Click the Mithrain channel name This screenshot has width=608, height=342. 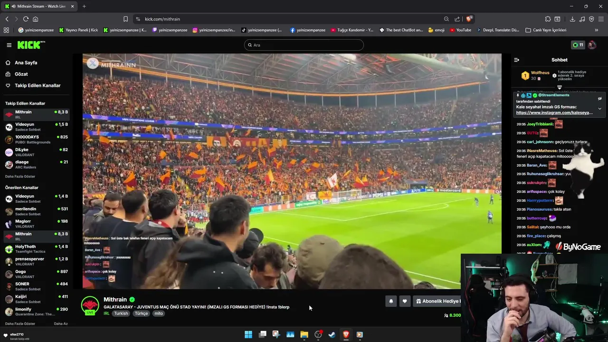tap(115, 300)
